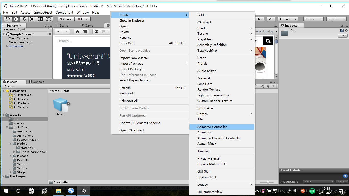Open Internet Explorer from taskbar
This screenshot has width=349, height=196.
[x=44, y=191]
